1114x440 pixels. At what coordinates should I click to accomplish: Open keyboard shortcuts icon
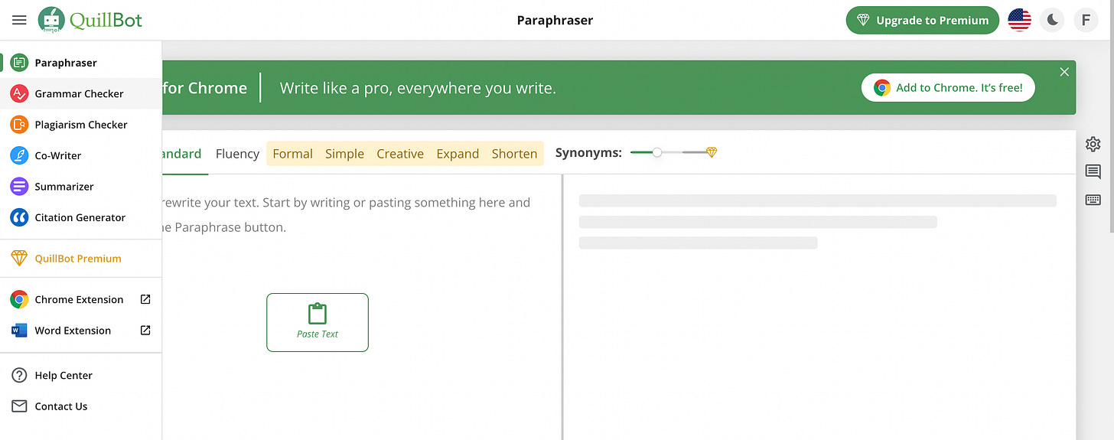[x=1093, y=200]
